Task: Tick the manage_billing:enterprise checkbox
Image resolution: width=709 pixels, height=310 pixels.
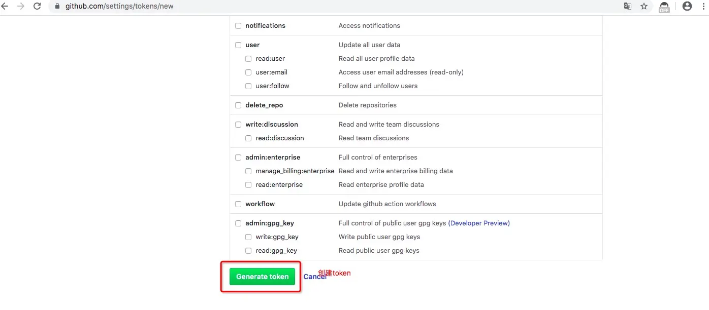Action: pos(248,171)
